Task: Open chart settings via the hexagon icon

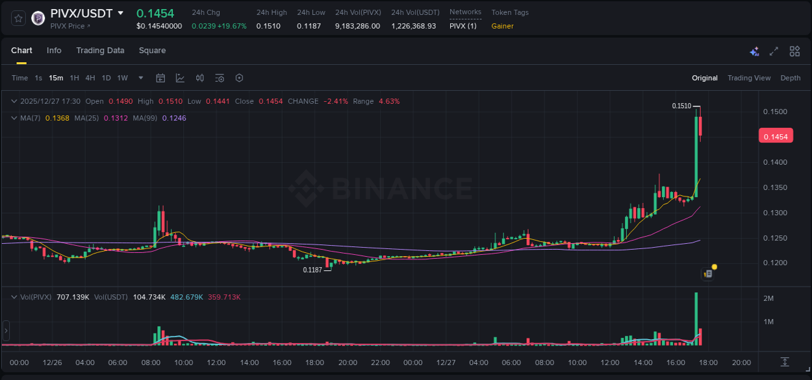Action: click(x=239, y=78)
